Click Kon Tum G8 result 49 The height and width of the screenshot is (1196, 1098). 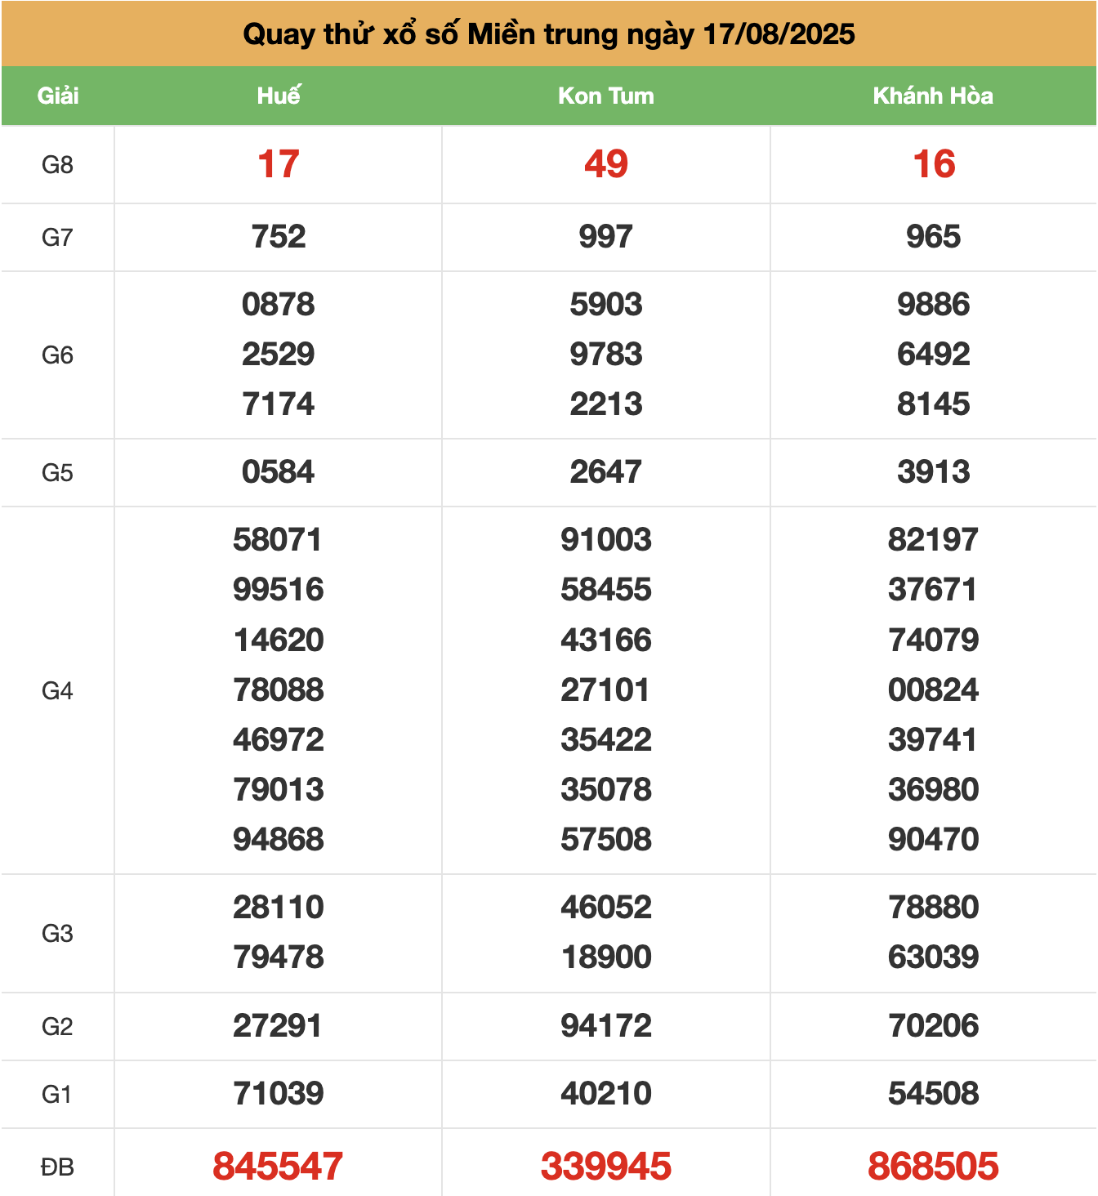pos(605,164)
